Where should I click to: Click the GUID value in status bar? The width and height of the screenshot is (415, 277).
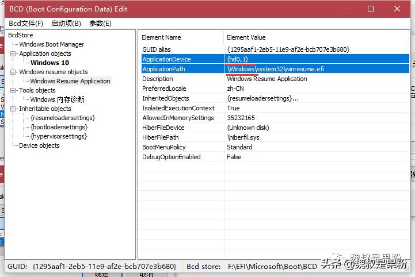[x=104, y=267]
